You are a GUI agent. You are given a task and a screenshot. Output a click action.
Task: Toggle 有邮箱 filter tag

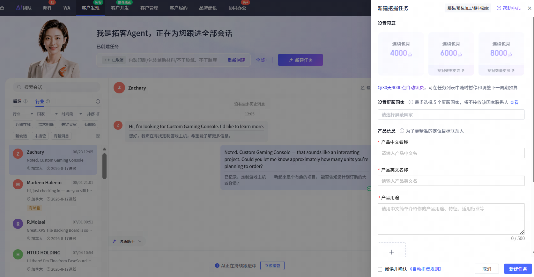(90, 125)
